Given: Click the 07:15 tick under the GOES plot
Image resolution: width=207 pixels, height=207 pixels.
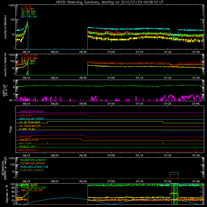Looking at the screenshot, I should pyautogui.click(x=139, y=104).
